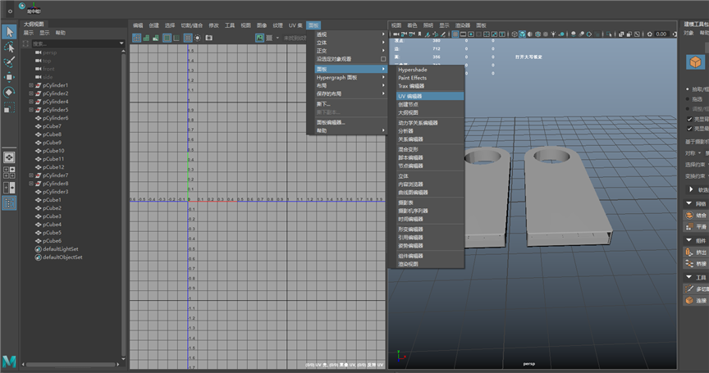Screen dimensions: 709x373
Task: Select the 拾取/框选 radio option
Action: 689,89
